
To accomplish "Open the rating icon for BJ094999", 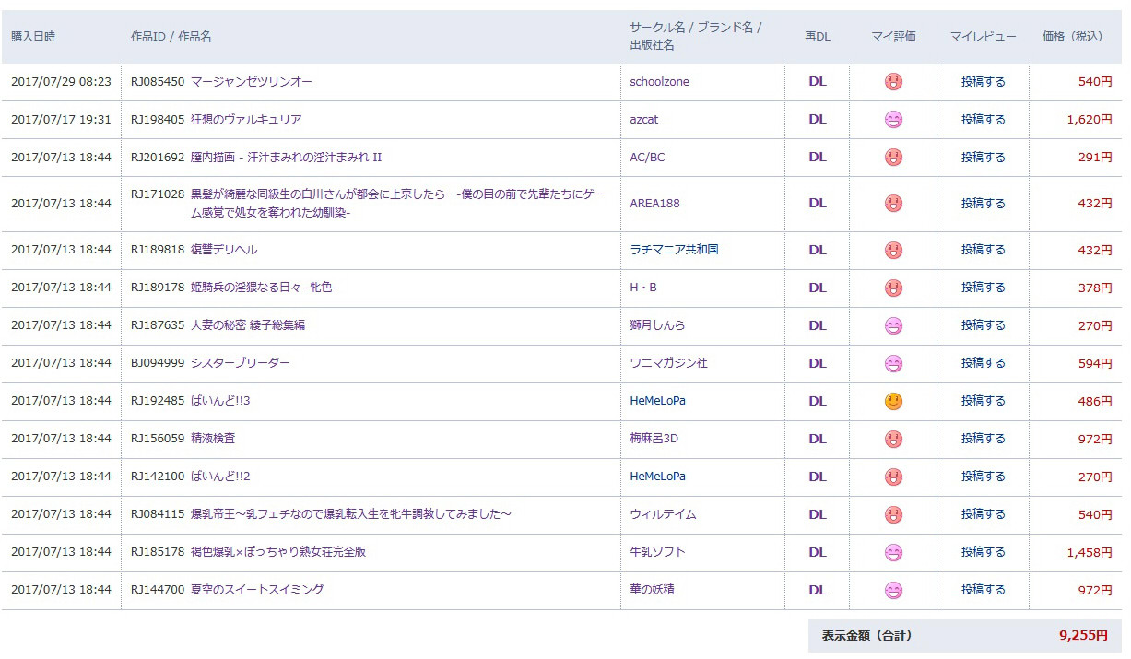I will (893, 363).
